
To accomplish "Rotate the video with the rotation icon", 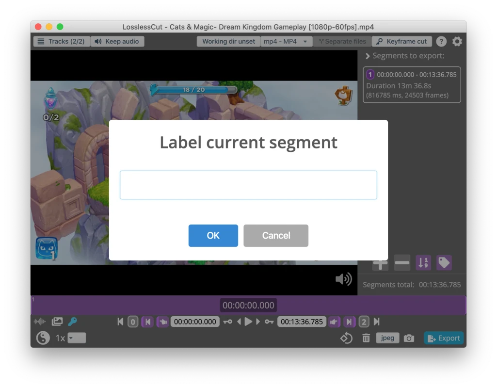I will click(x=346, y=338).
